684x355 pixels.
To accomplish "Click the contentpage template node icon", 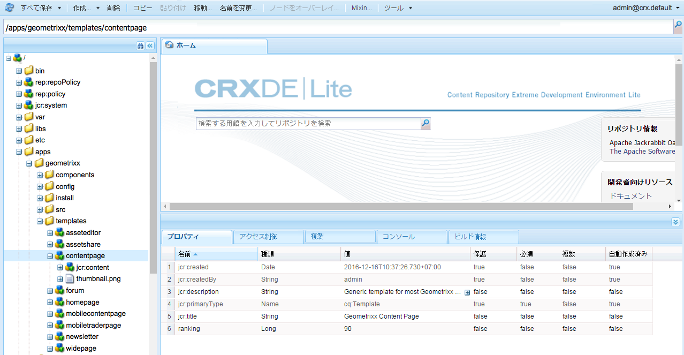I will point(59,255).
